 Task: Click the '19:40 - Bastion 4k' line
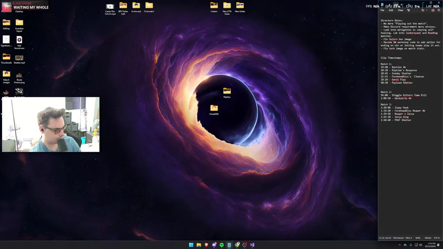[393, 67]
